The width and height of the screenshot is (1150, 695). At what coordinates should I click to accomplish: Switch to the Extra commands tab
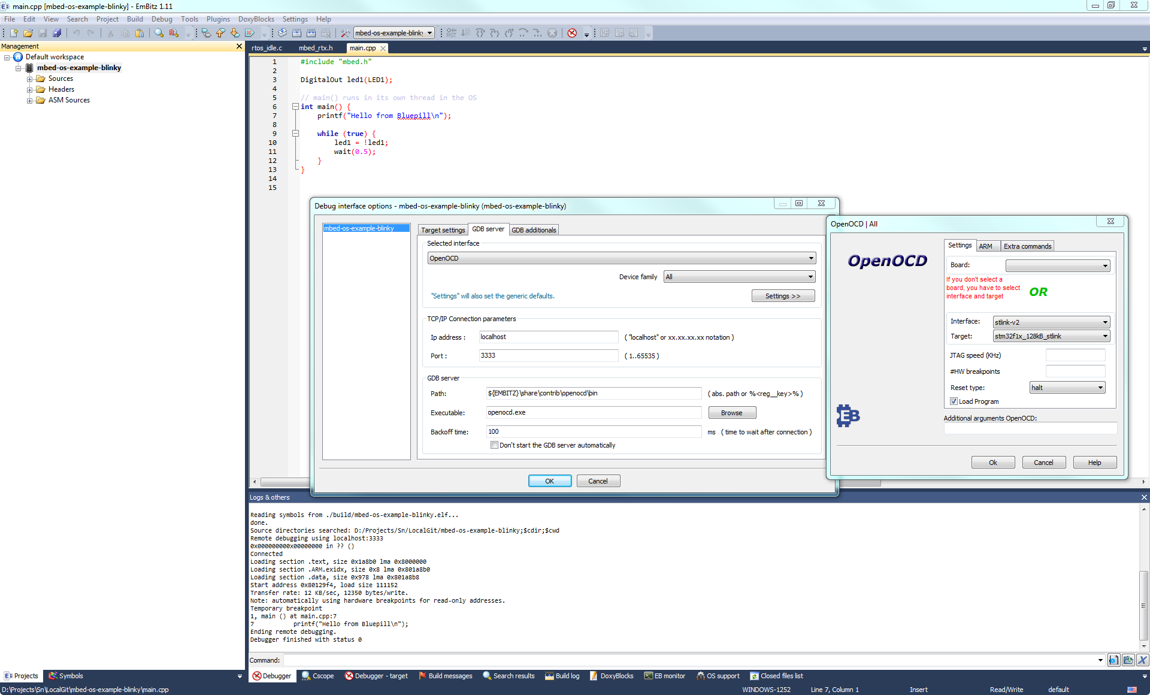click(x=1027, y=246)
